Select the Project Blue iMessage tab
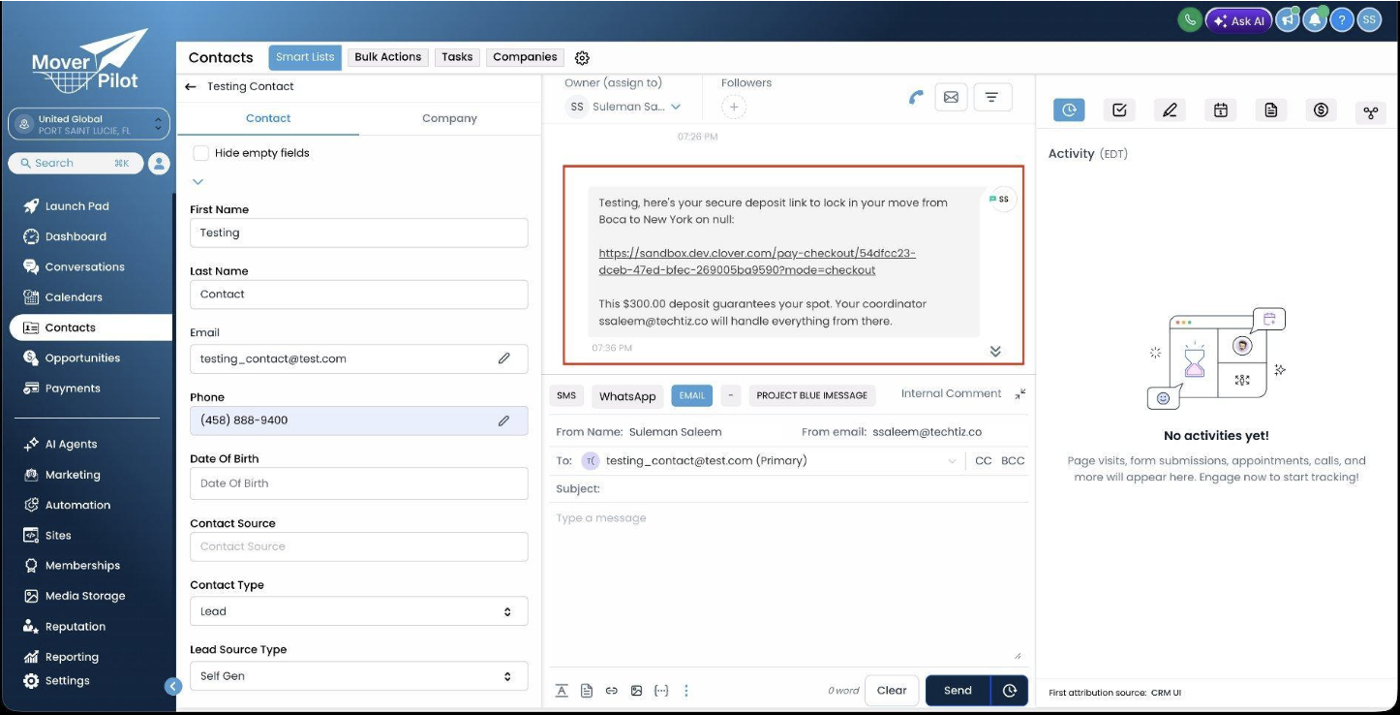1400x715 pixels. tap(811, 395)
